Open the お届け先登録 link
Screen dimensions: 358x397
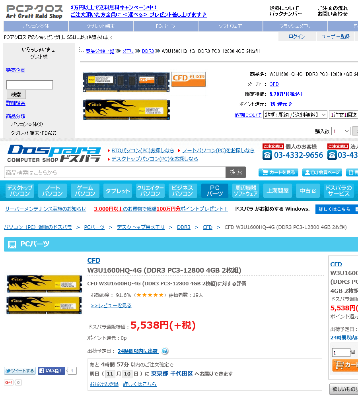104,384
